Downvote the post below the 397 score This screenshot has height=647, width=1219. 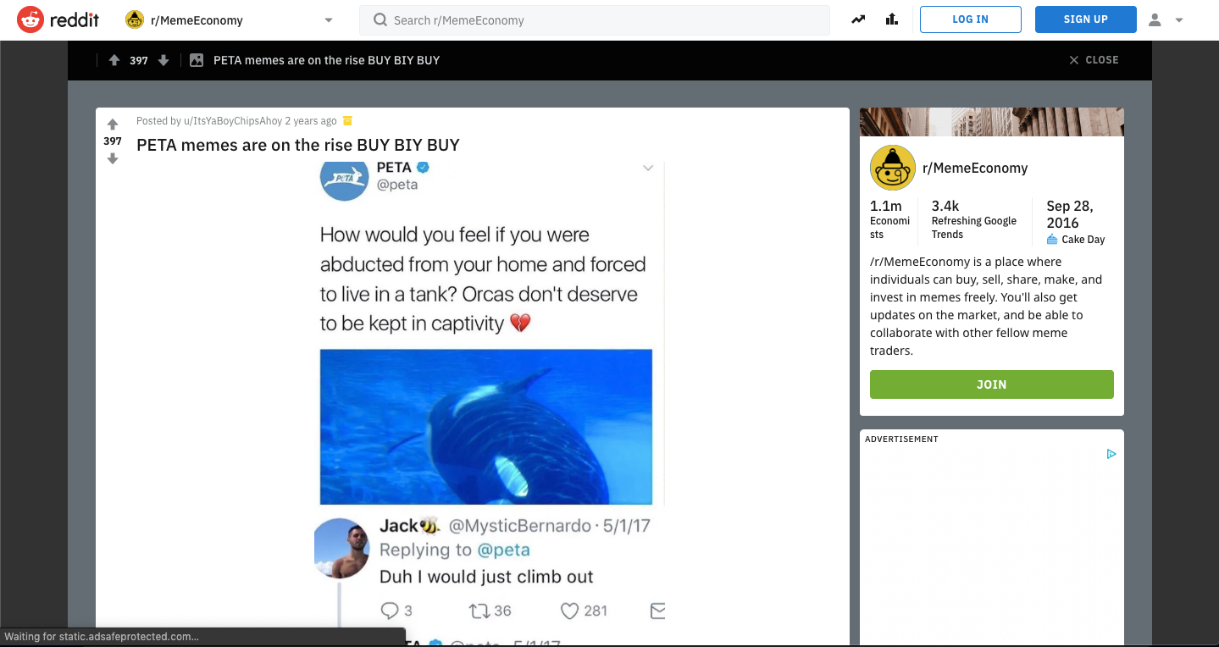click(x=113, y=158)
